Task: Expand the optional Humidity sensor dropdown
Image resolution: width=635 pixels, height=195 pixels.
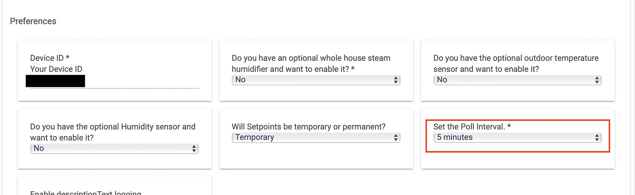Action: coord(114,149)
